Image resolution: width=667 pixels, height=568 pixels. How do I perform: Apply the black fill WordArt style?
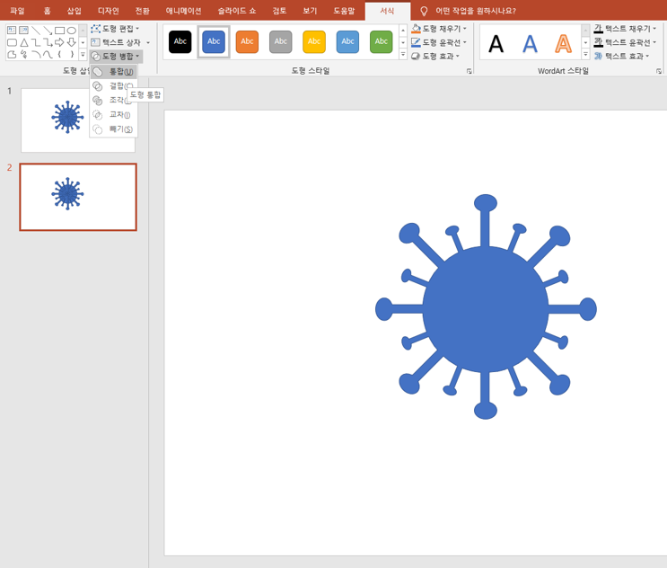tap(496, 43)
